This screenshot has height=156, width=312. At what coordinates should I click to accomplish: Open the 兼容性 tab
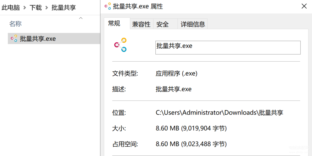(x=141, y=24)
